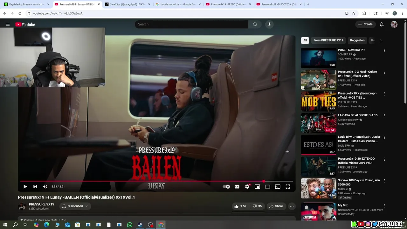Image resolution: width=407 pixels, height=229 pixels.
Task: Share this video
Action: (276, 206)
